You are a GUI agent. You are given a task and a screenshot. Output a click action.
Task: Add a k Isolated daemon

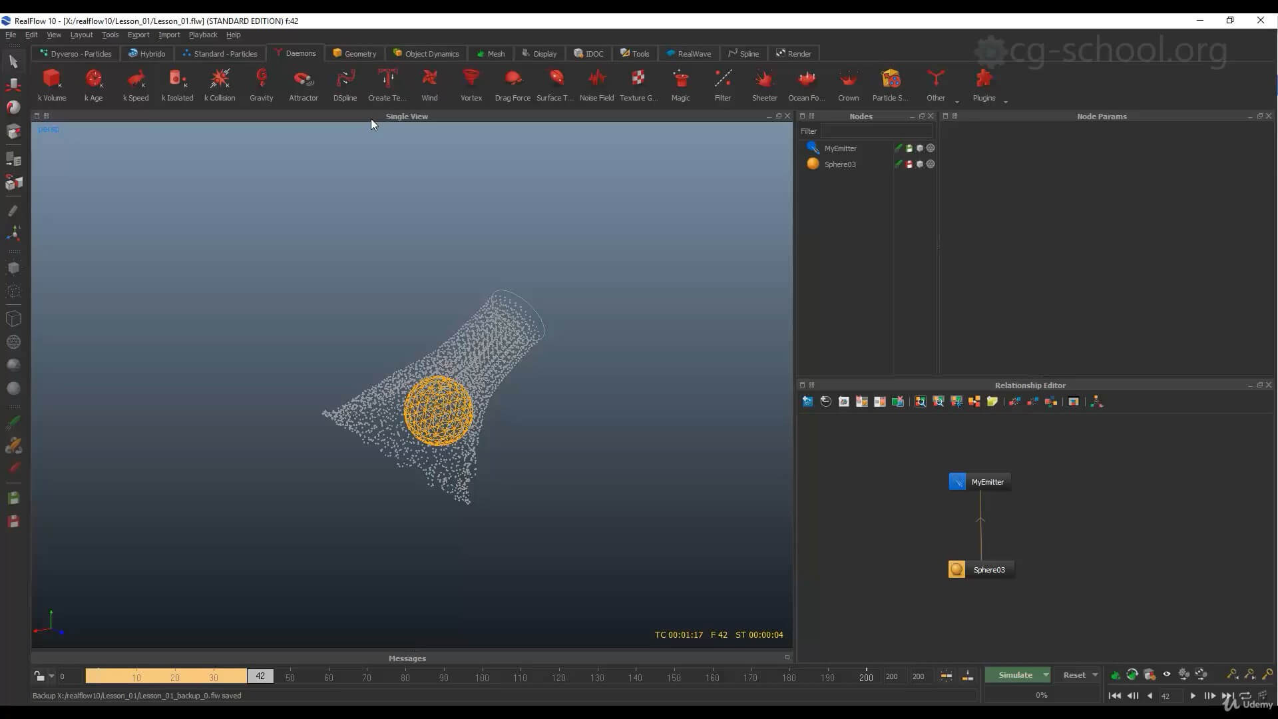pyautogui.click(x=178, y=85)
